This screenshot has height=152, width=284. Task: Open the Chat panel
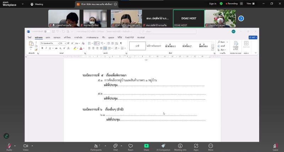click(x=115, y=146)
